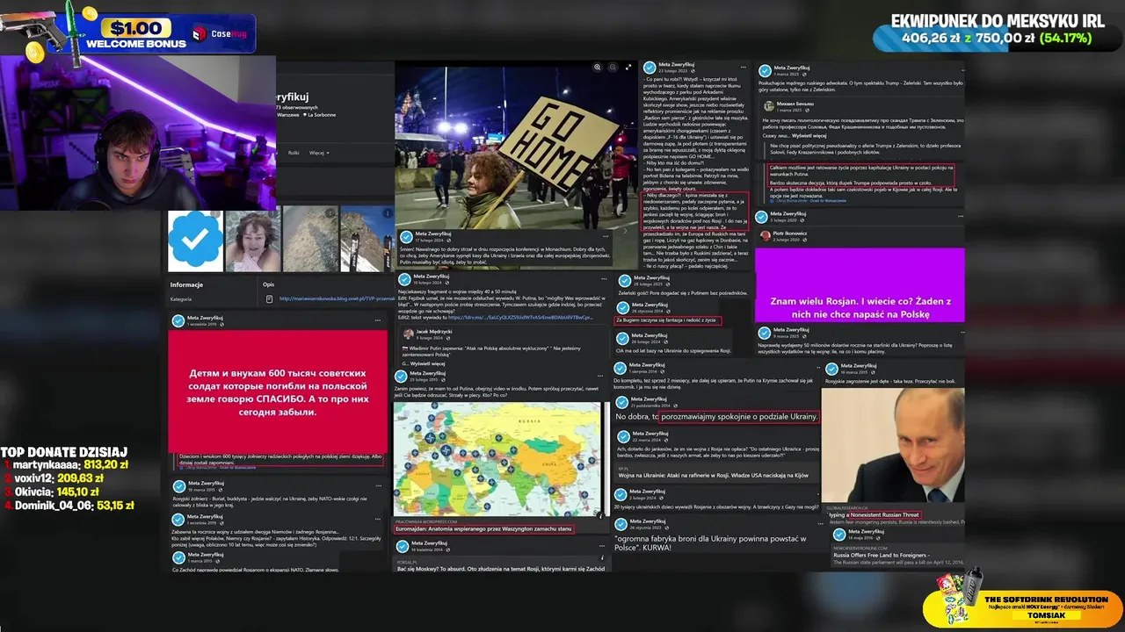The width and height of the screenshot is (1125, 632).
Task: Open 'Russia Offers Free Land to Foreigners' link
Action: tap(883, 555)
